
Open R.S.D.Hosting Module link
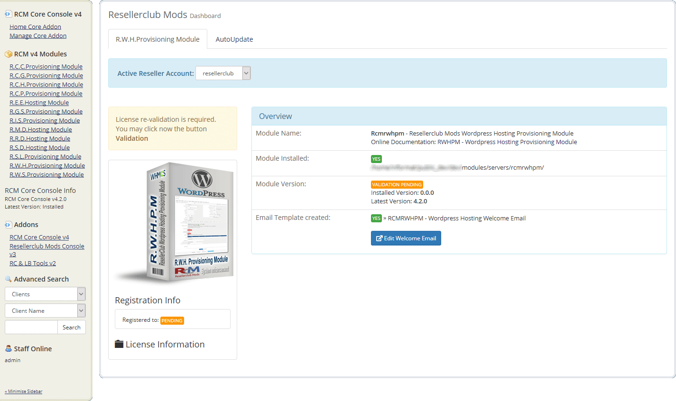(x=39, y=147)
